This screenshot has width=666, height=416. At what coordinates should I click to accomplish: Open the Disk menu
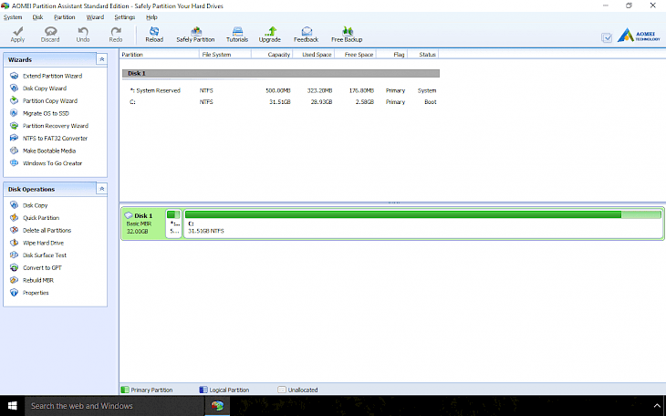click(37, 17)
